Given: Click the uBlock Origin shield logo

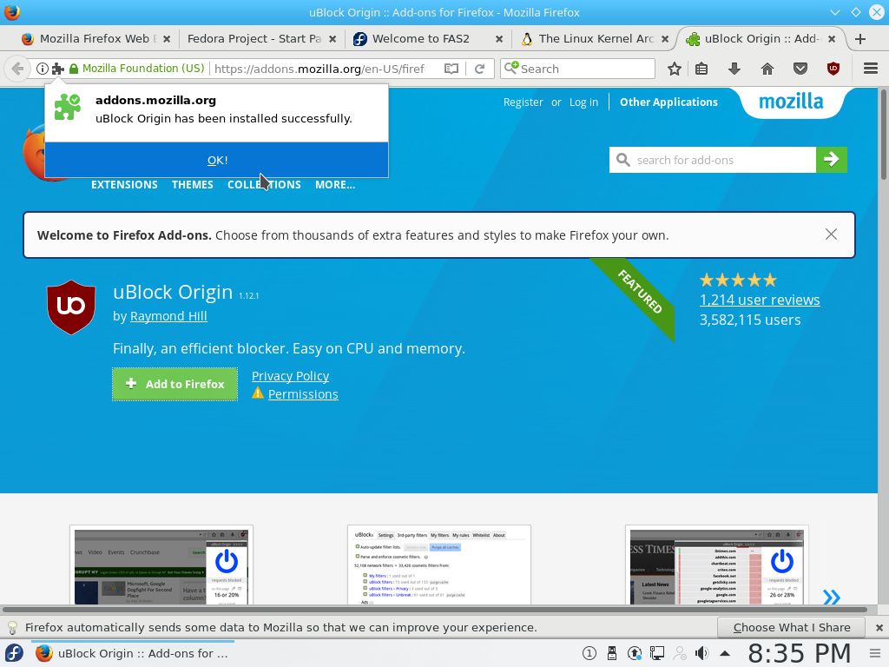Looking at the screenshot, I should [x=71, y=307].
